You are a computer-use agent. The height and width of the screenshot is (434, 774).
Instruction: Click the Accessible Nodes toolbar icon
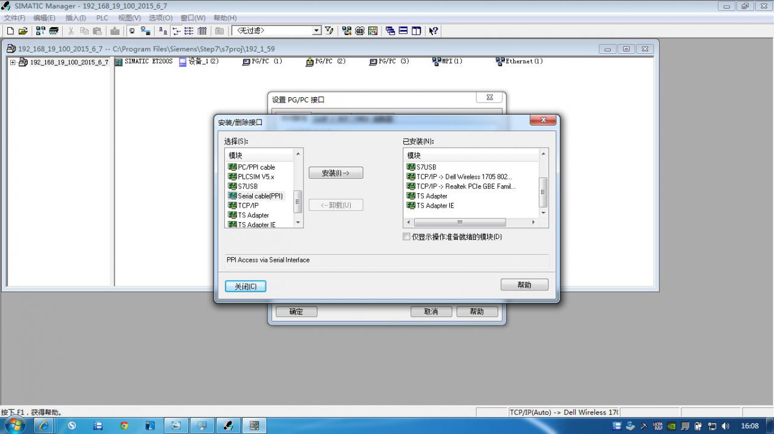tap(41, 31)
